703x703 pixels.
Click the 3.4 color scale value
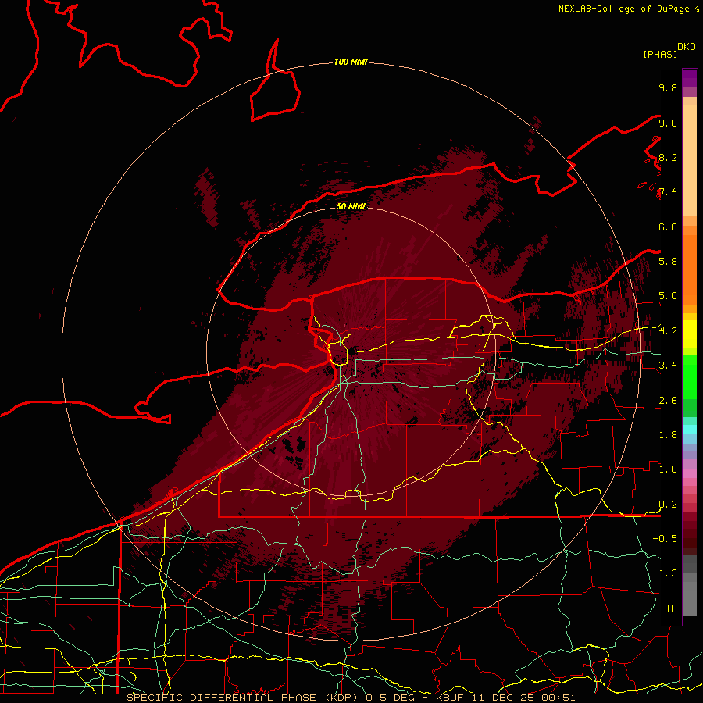point(668,365)
